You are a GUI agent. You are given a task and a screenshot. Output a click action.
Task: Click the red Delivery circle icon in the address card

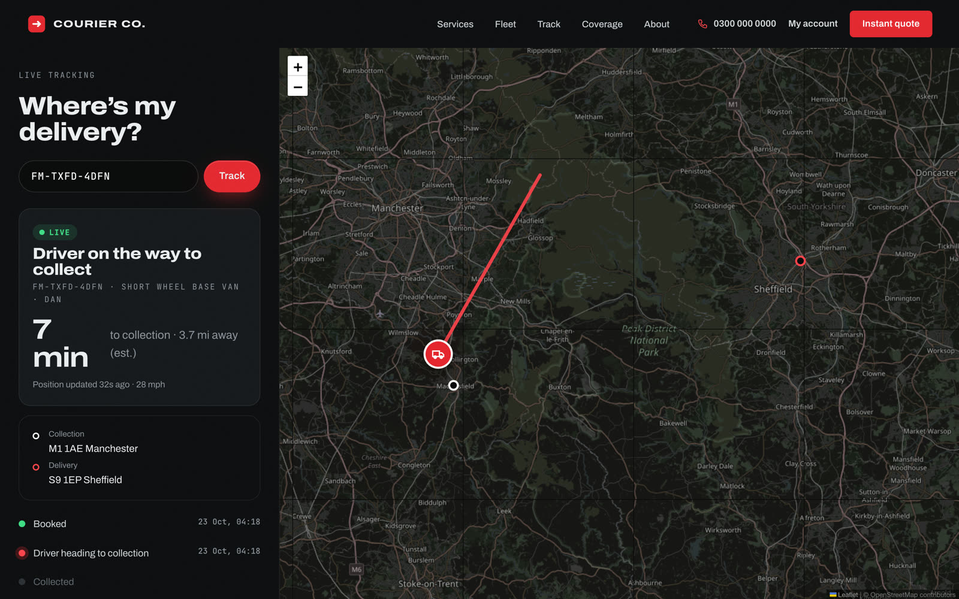[x=36, y=467]
